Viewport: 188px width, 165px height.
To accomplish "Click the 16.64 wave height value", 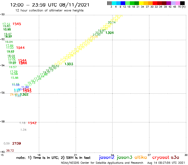I will 41,76.
